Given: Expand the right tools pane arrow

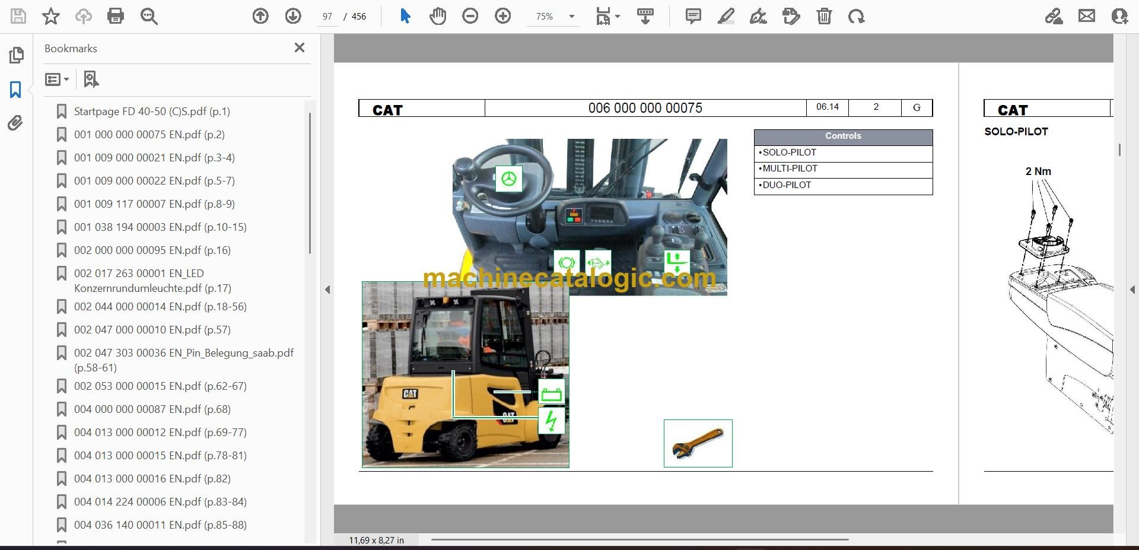Looking at the screenshot, I should (1132, 290).
